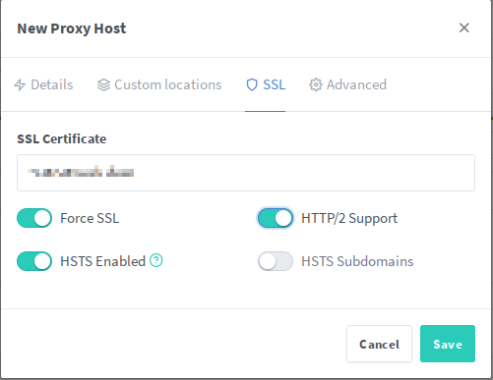
Task: Turn off HTTP/2 Support switch
Action: point(276,218)
